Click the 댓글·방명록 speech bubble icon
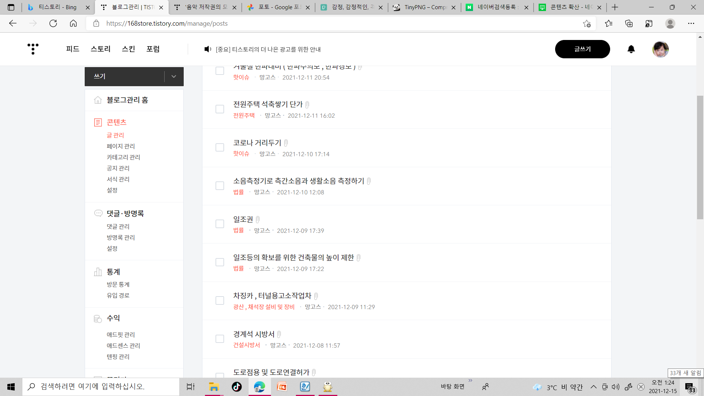The width and height of the screenshot is (704, 396). coord(98,213)
